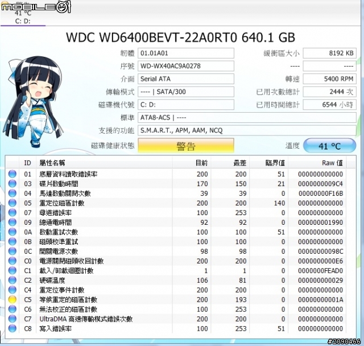Click the raw value 00000000F16B
Viewport: 364px width, 346px height.
pyautogui.click(x=321, y=193)
